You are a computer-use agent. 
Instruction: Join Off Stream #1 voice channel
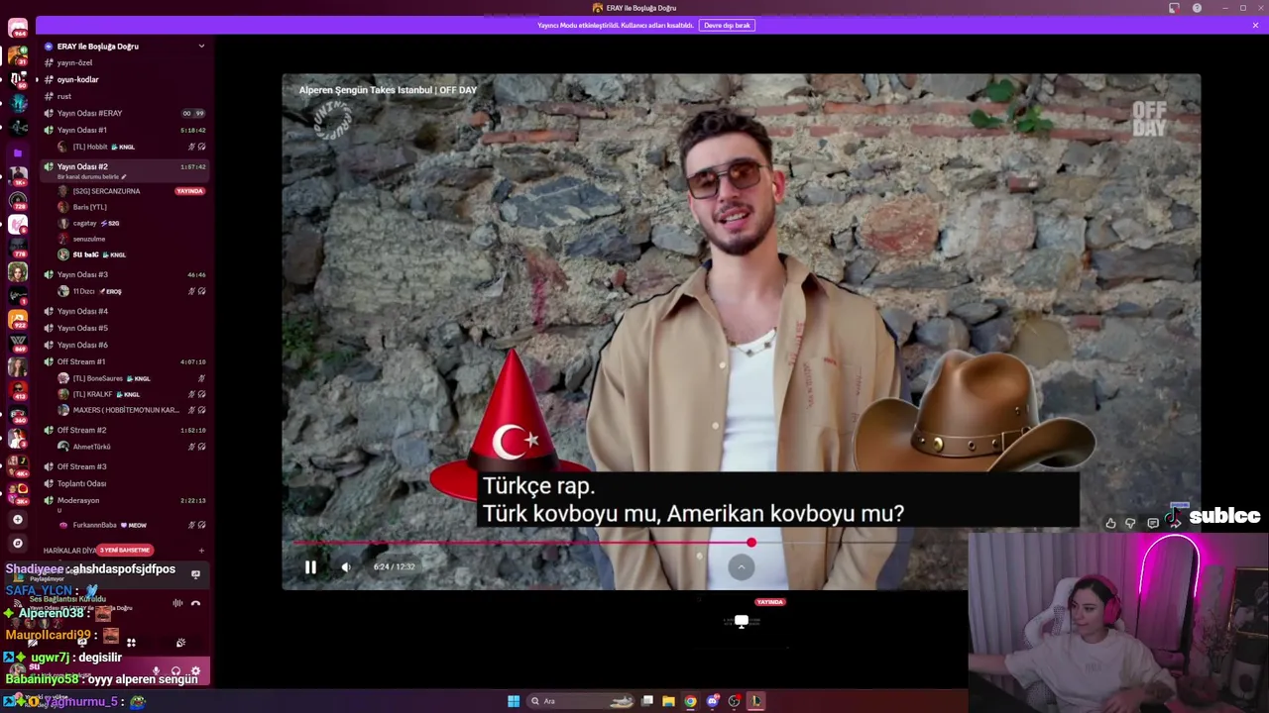[x=124, y=361]
